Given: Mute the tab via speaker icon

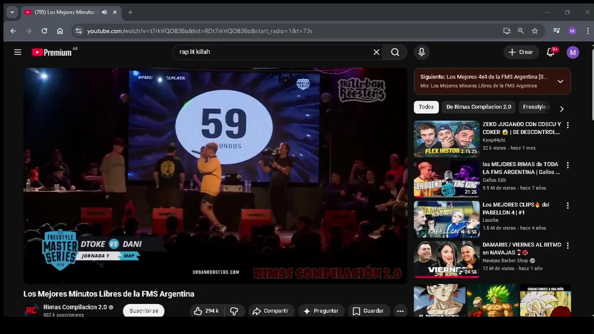Looking at the screenshot, I should point(104,12).
